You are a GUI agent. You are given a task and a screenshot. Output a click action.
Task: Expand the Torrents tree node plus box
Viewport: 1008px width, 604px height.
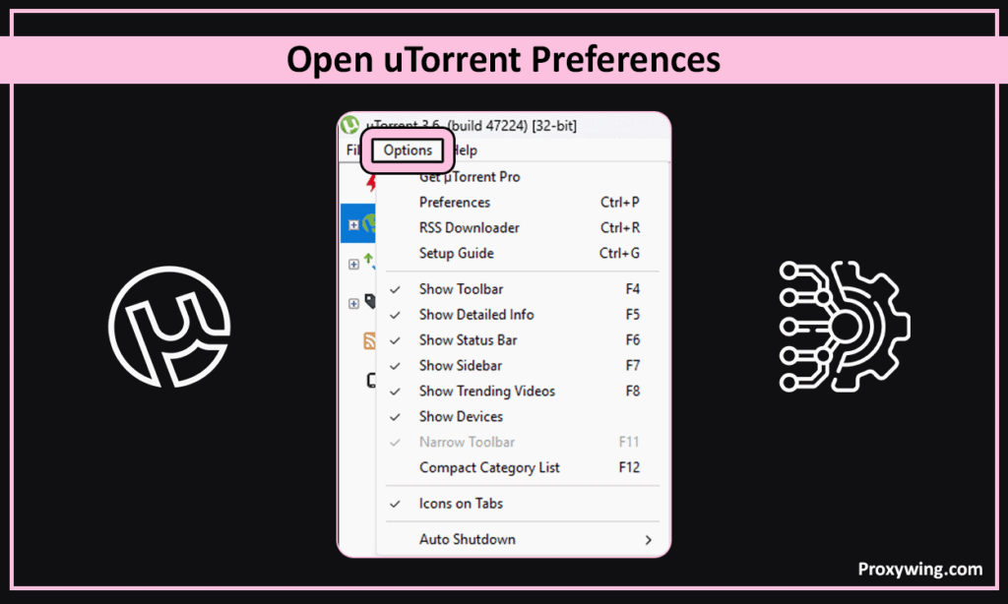(x=353, y=264)
